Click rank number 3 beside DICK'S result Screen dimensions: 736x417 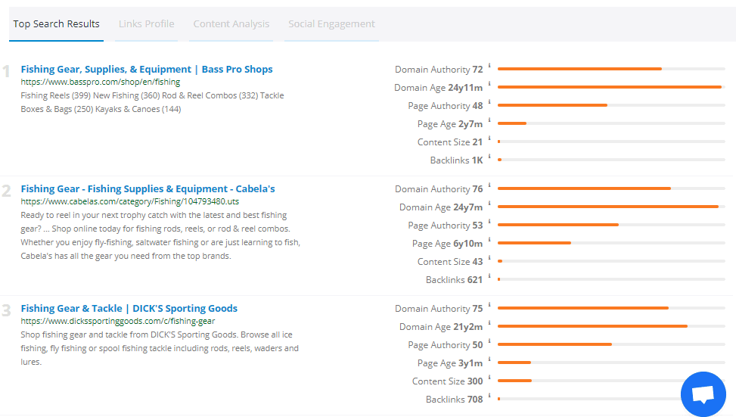pos(6,310)
